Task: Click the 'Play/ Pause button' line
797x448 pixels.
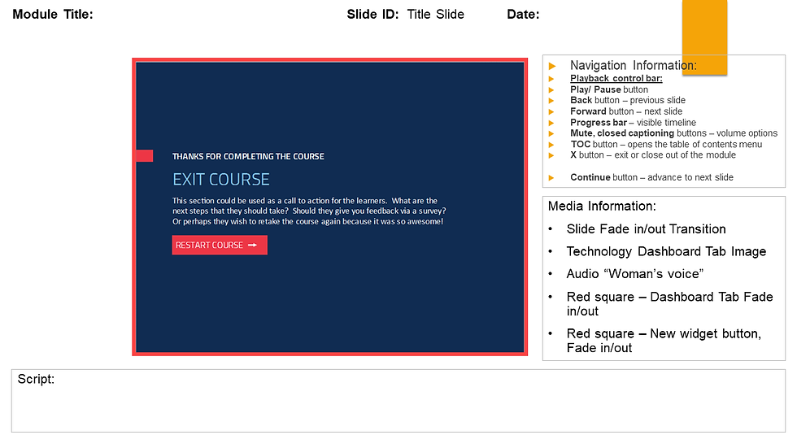Action: coord(609,89)
